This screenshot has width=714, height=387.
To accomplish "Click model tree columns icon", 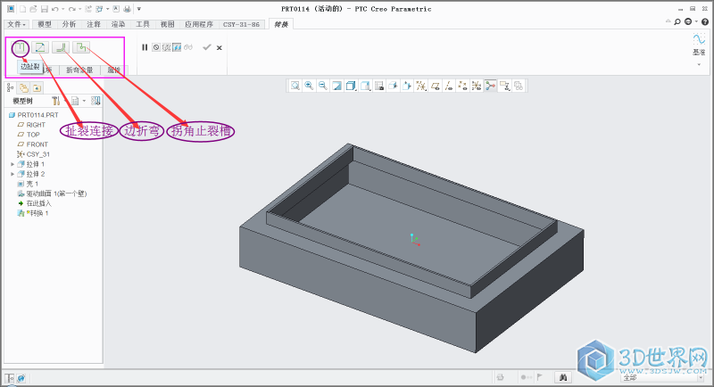I will click(x=95, y=101).
